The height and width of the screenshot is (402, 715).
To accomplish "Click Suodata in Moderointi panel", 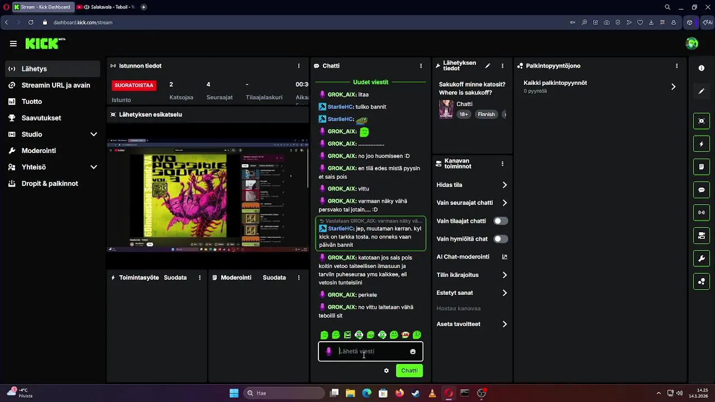I will pos(274,277).
